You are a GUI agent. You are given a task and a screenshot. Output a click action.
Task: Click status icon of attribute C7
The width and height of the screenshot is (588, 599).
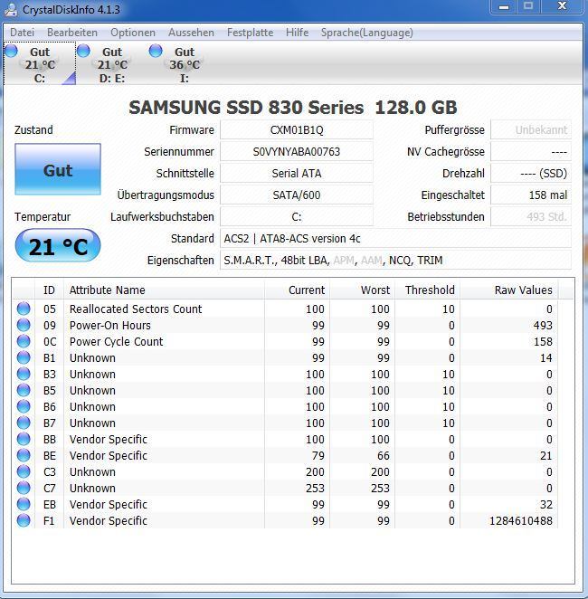pyautogui.click(x=24, y=488)
